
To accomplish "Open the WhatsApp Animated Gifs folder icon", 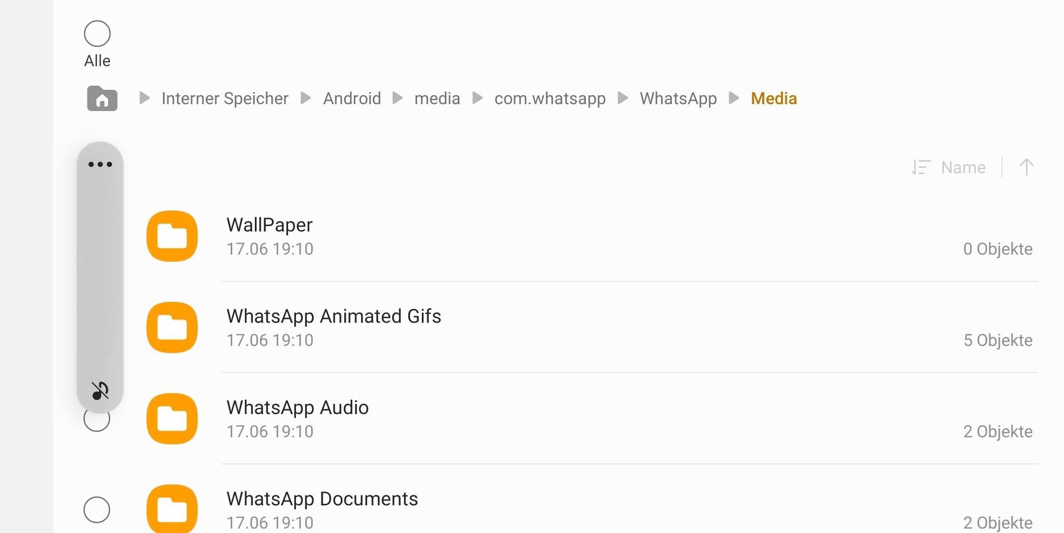I will pyautogui.click(x=172, y=327).
